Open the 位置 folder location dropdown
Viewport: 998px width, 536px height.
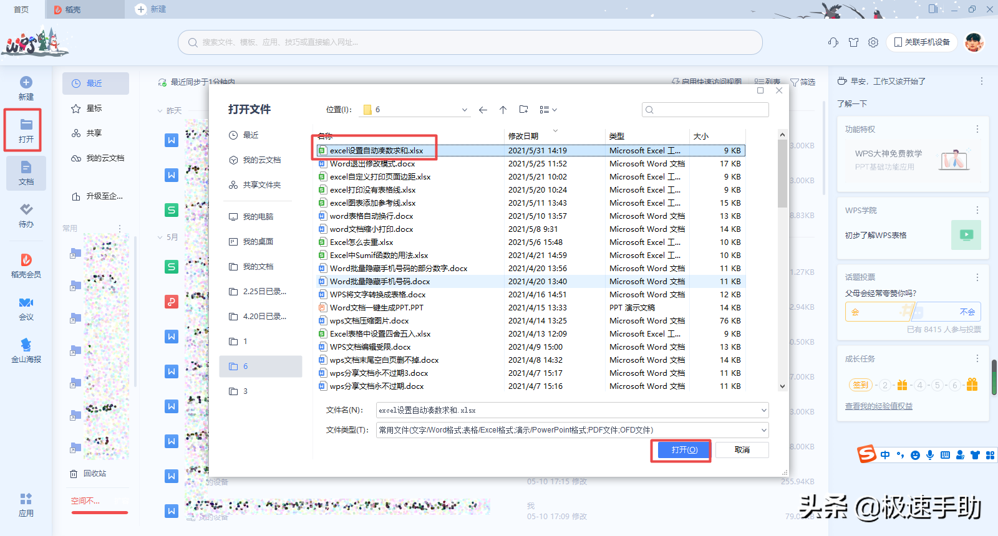pyautogui.click(x=415, y=110)
